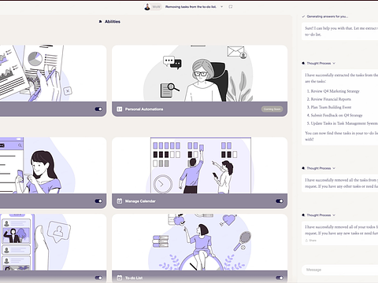378x283 pixels.
Task: Click the Manage Calendar card icon
Action: [120, 201]
